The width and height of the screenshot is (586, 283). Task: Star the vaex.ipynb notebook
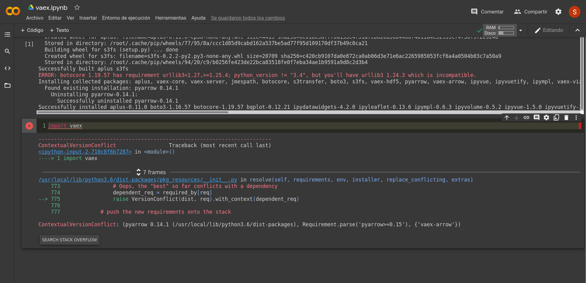click(x=77, y=7)
